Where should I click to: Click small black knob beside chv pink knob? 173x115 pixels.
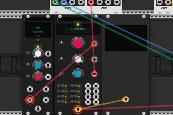click(x=28, y=77)
